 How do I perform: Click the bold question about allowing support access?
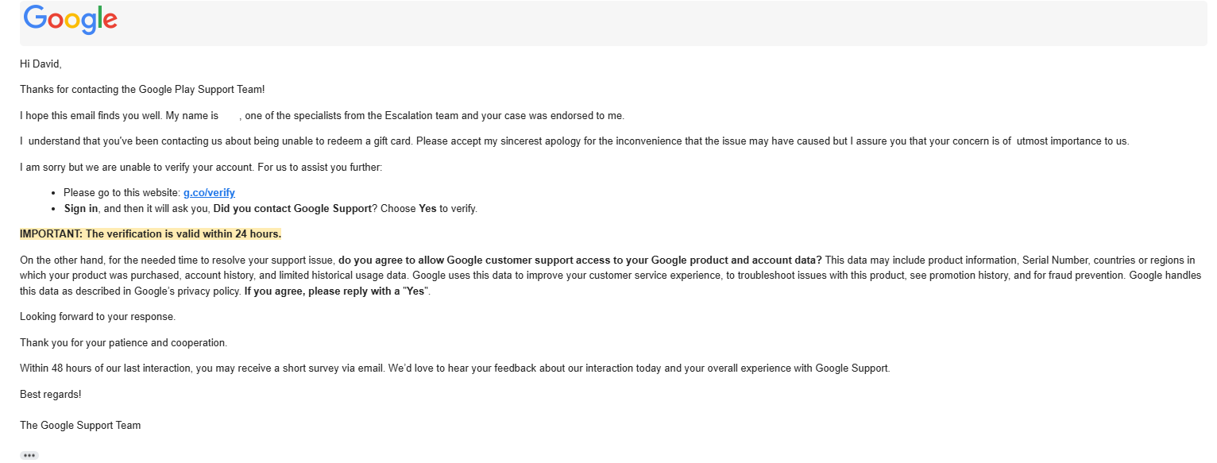[580, 260]
